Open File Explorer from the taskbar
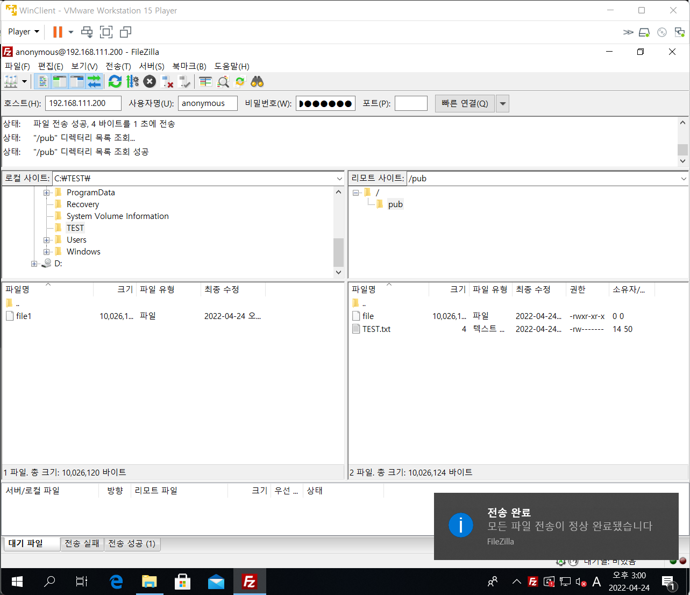690x595 pixels. (x=150, y=582)
